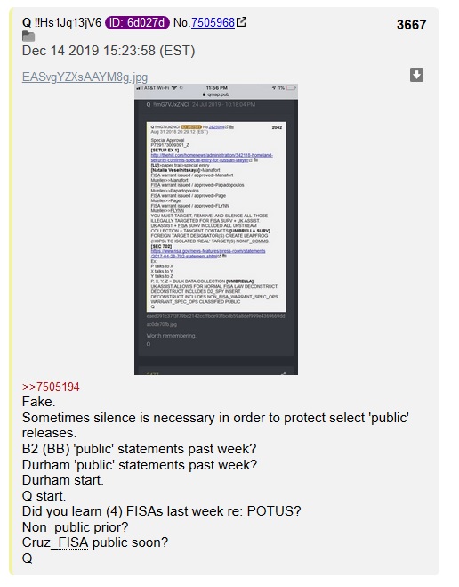This screenshot has height=587, width=459.
Task: Click the drop number 3667
Action: (x=411, y=25)
